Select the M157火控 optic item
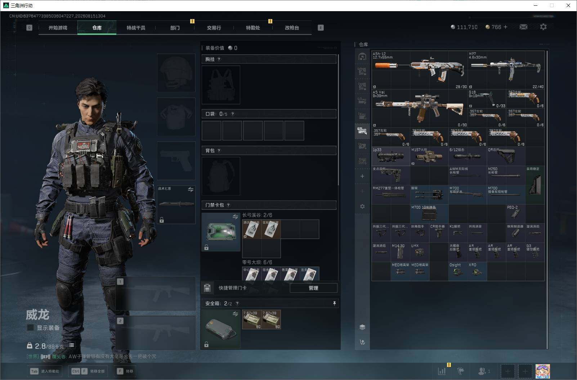577x380 pixels. (x=429, y=156)
